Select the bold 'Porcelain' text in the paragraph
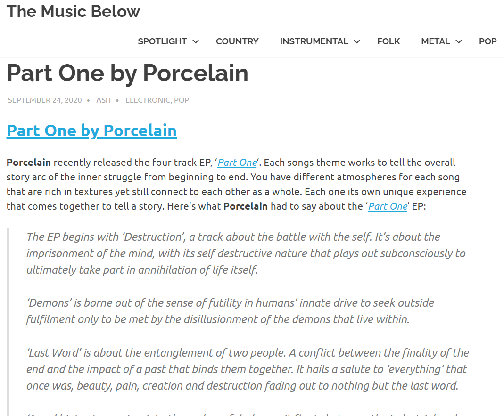The width and height of the screenshot is (504, 416). [28, 162]
